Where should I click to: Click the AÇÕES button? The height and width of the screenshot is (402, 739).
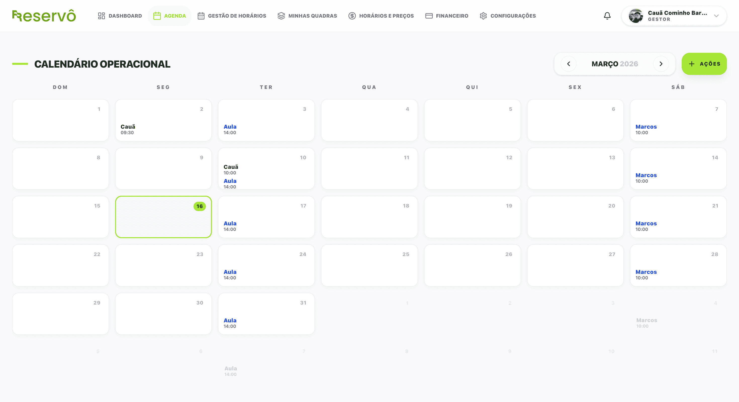(704, 64)
